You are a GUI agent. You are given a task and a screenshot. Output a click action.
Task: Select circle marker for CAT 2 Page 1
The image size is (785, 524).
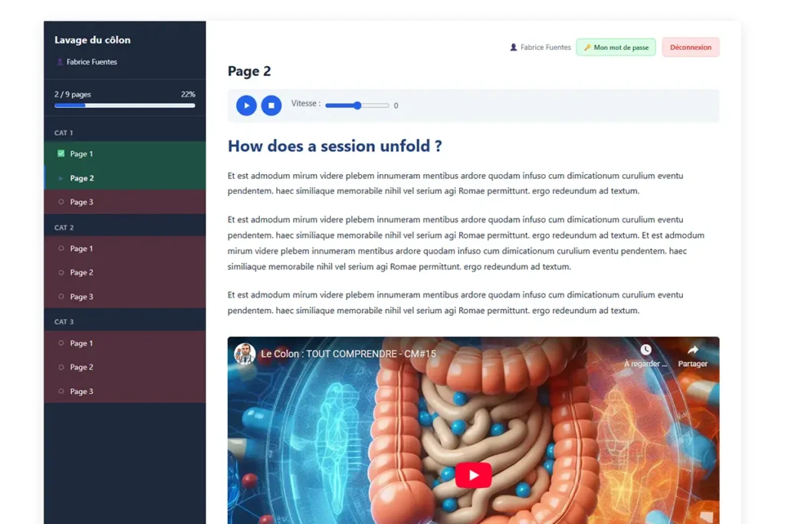point(61,249)
